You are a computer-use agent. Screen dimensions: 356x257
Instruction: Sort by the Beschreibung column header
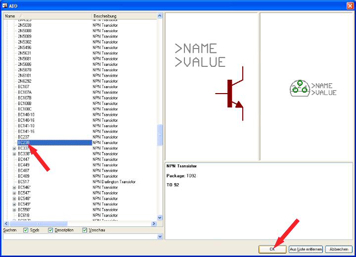pos(124,16)
